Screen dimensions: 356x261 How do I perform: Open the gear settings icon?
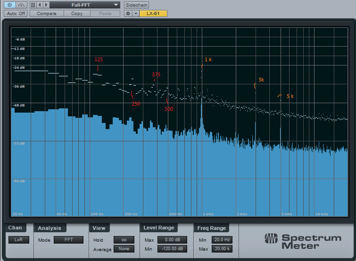point(128,14)
